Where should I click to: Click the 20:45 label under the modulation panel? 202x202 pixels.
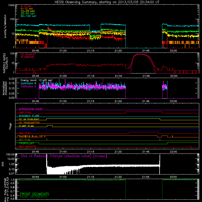click(35, 101)
